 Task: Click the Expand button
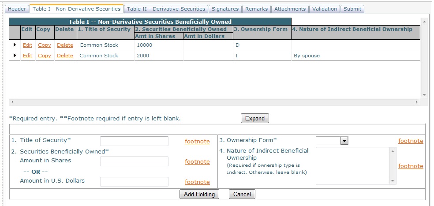click(254, 118)
